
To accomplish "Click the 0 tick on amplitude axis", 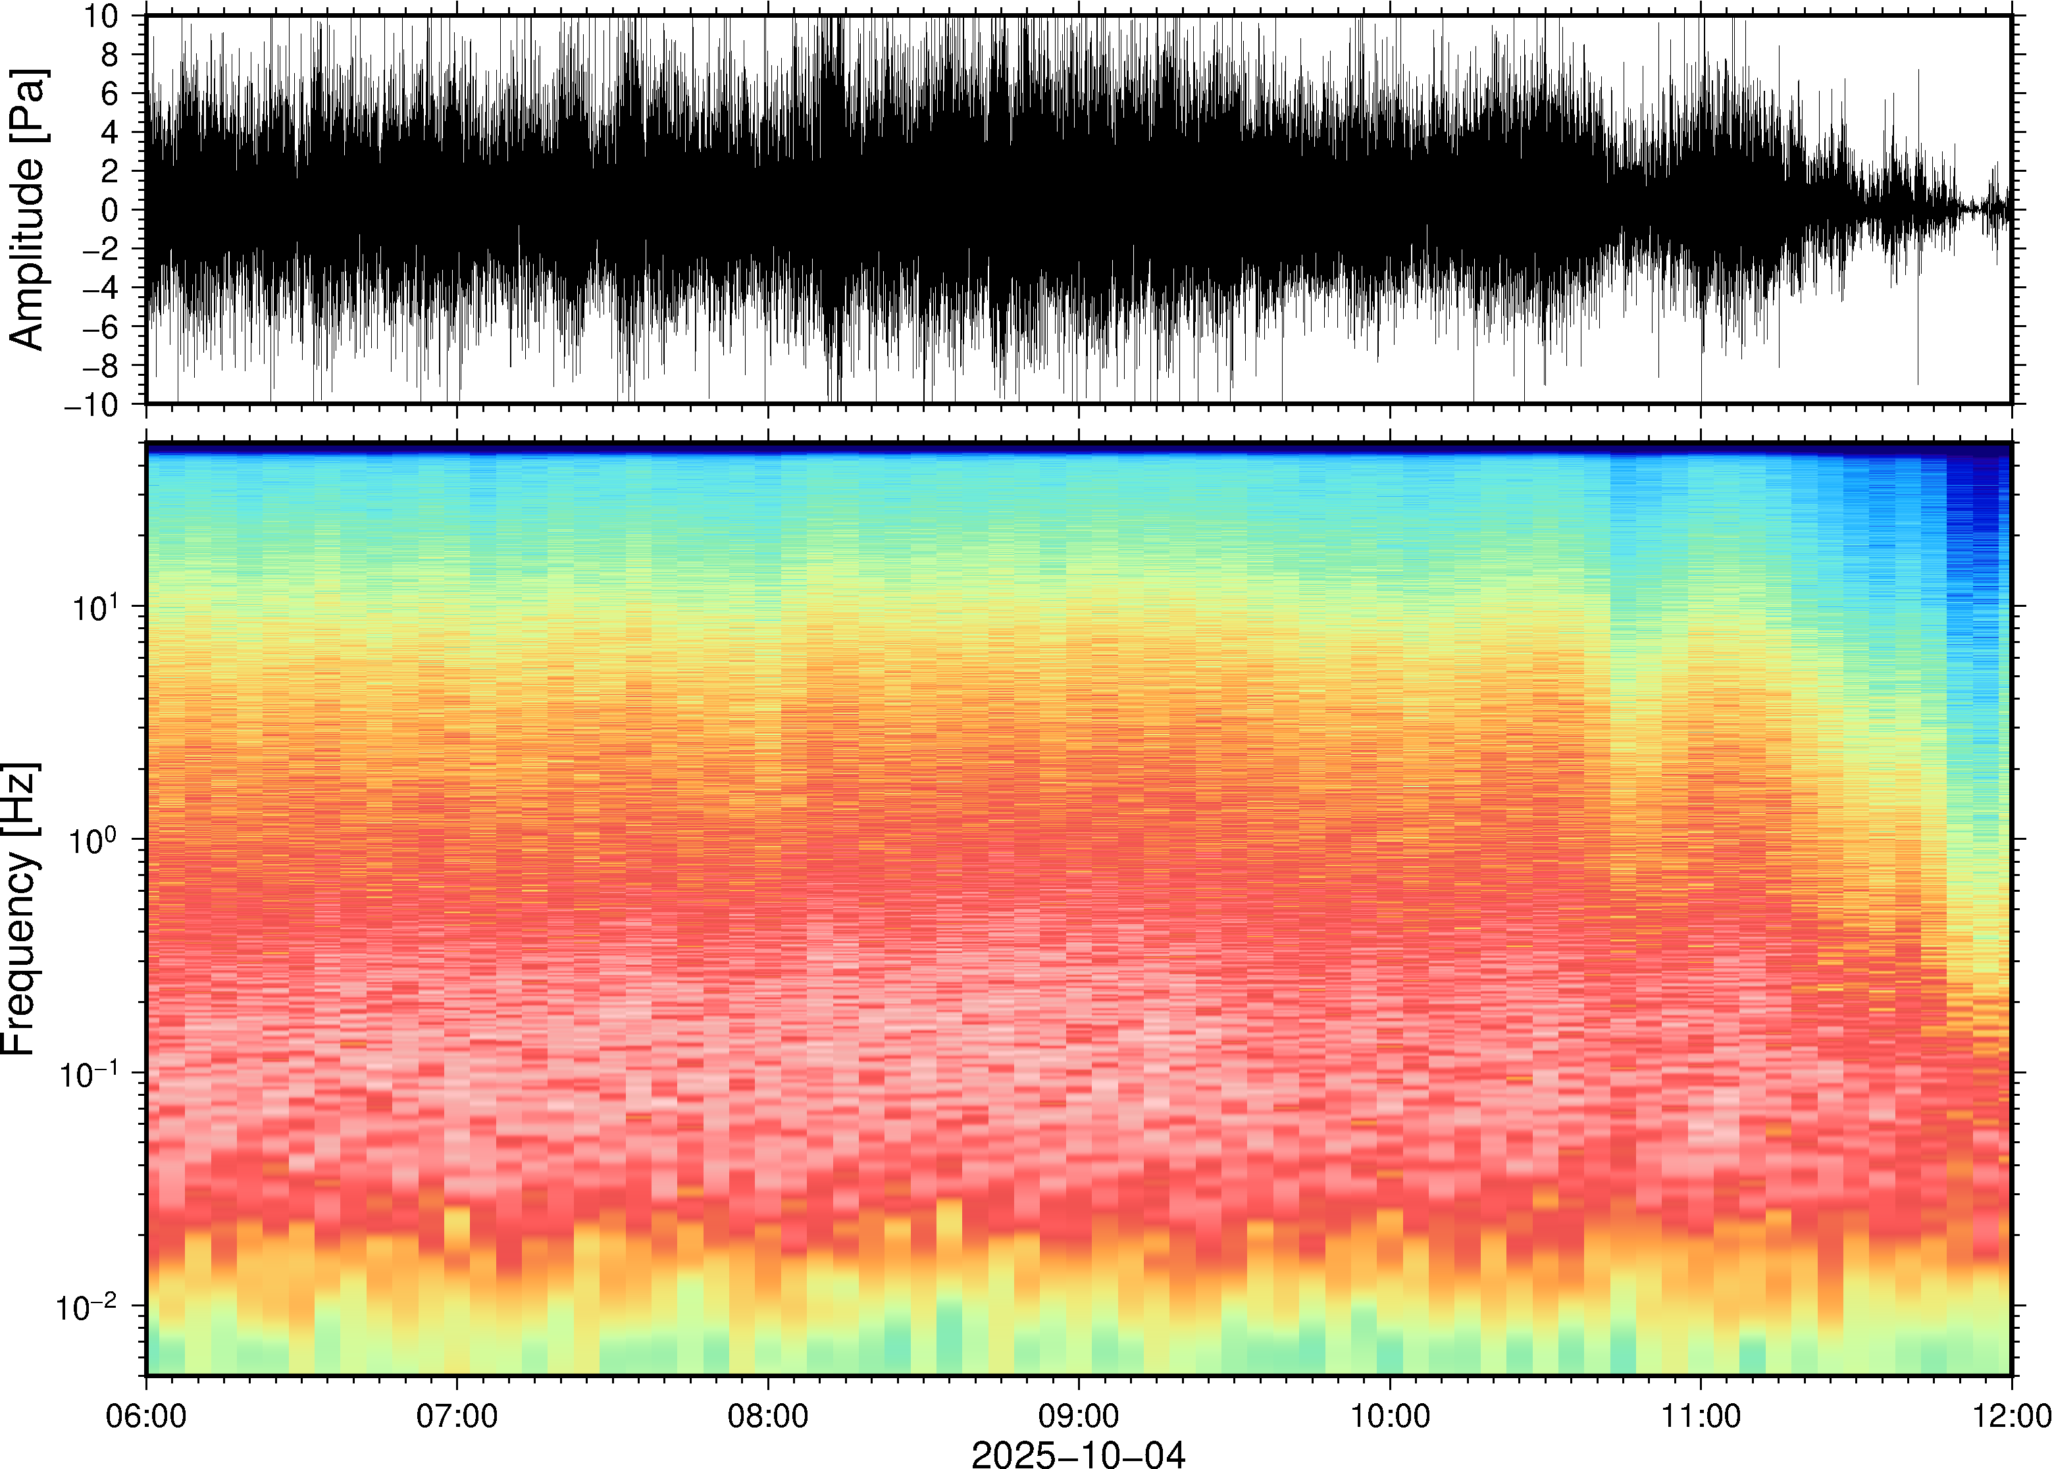I will click(x=111, y=211).
